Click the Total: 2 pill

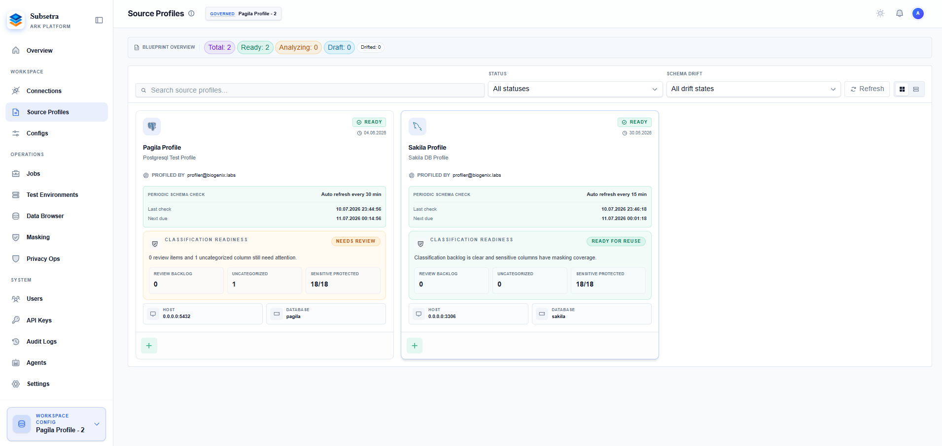pyautogui.click(x=219, y=48)
